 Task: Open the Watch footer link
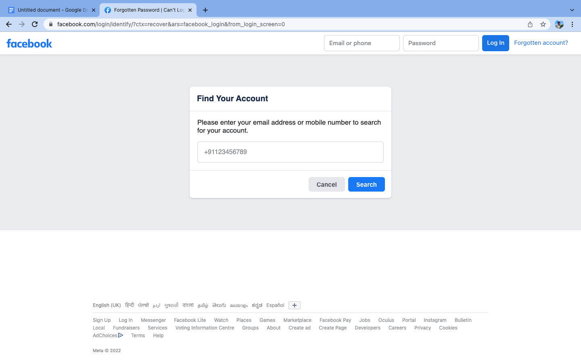pos(221,320)
